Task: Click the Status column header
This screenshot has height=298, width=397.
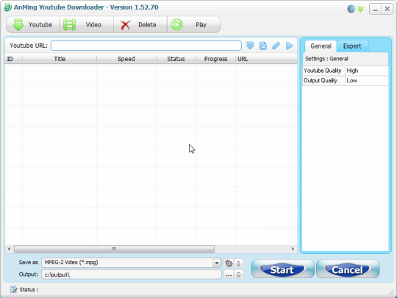Action: point(176,59)
